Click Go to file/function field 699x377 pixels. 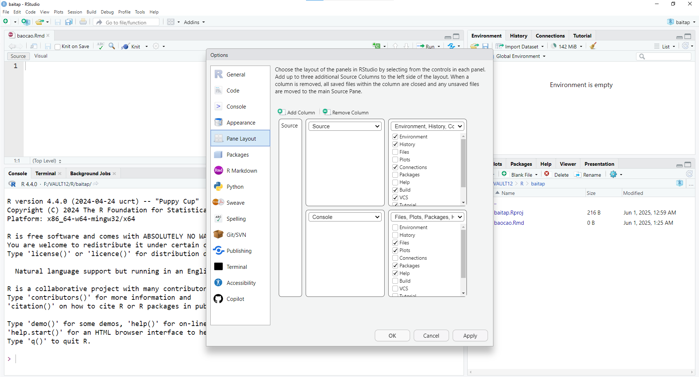click(x=126, y=22)
